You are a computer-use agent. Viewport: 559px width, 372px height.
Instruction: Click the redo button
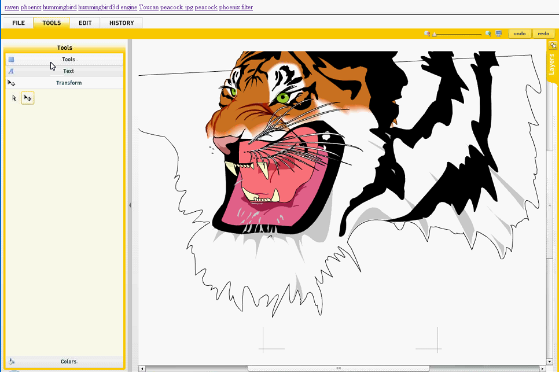(543, 34)
